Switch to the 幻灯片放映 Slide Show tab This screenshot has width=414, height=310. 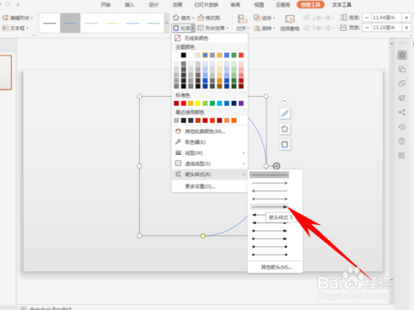pos(206,5)
